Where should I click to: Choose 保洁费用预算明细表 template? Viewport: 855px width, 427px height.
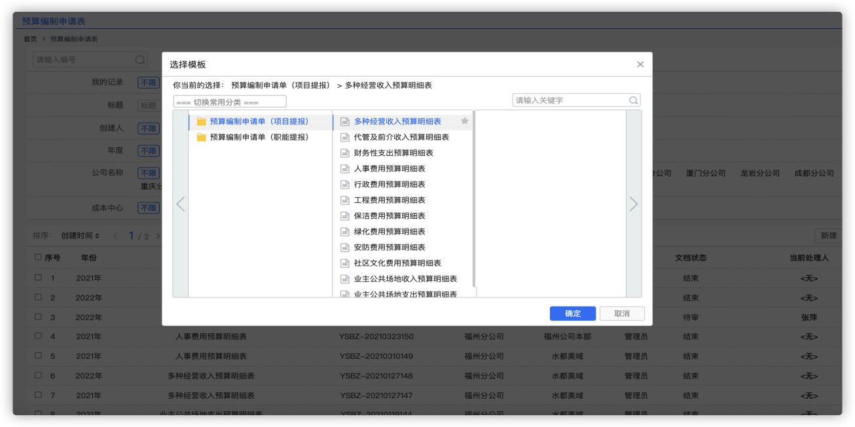pyautogui.click(x=390, y=216)
